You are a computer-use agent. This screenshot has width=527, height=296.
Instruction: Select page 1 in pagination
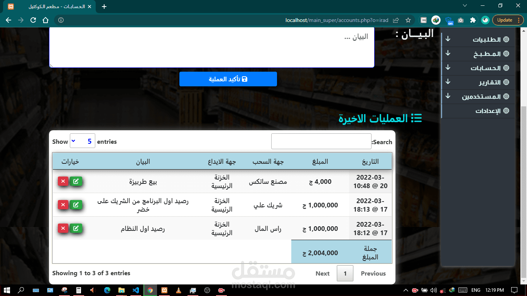tap(345, 273)
